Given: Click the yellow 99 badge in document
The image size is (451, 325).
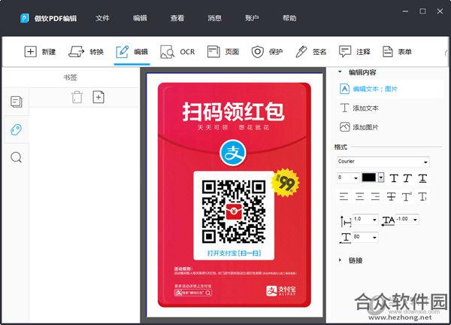Looking at the screenshot, I should tap(286, 183).
